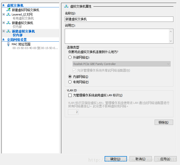Select the unselected 新建虚拟交换机 label
Image resolution: width=180 pixels, height=165 pixels.
click(x=23, y=23)
